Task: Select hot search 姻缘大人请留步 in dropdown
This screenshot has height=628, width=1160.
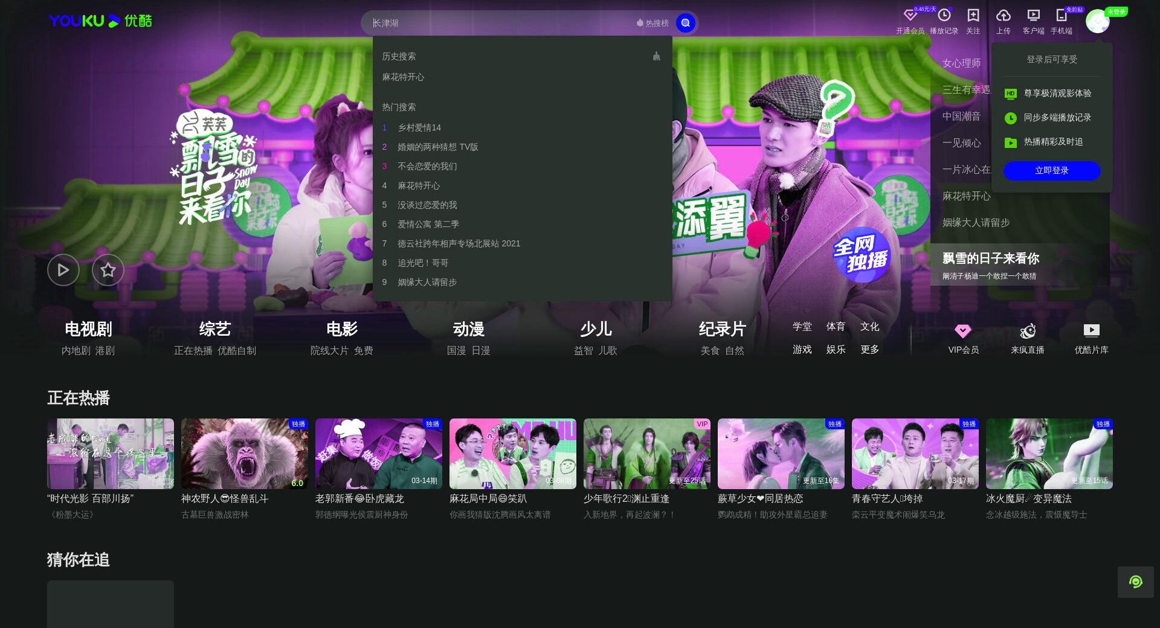Action: tap(427, 282)
